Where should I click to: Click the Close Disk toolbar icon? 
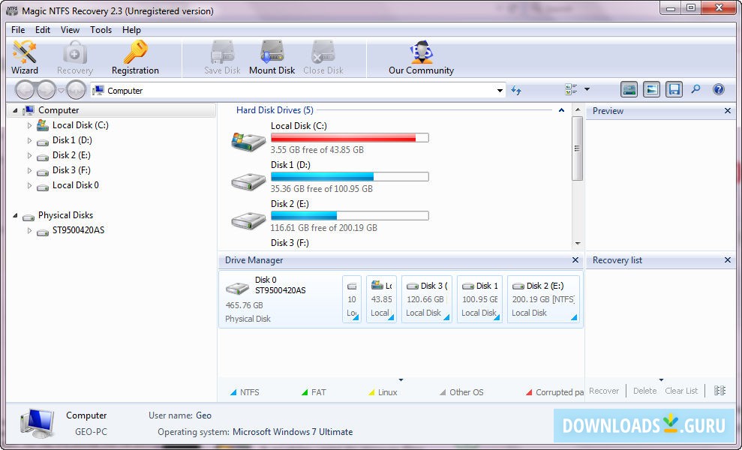coord(323,58)
